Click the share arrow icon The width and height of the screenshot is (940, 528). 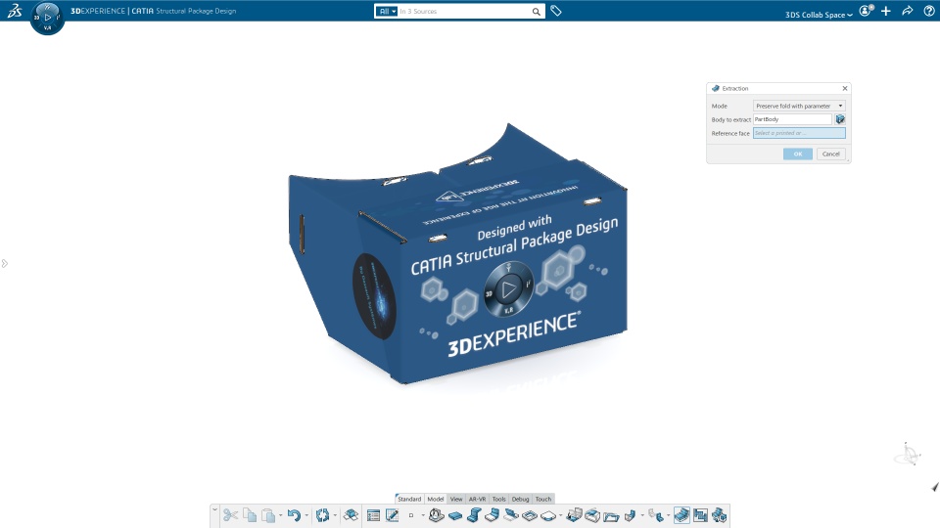[x=907, y=11]
